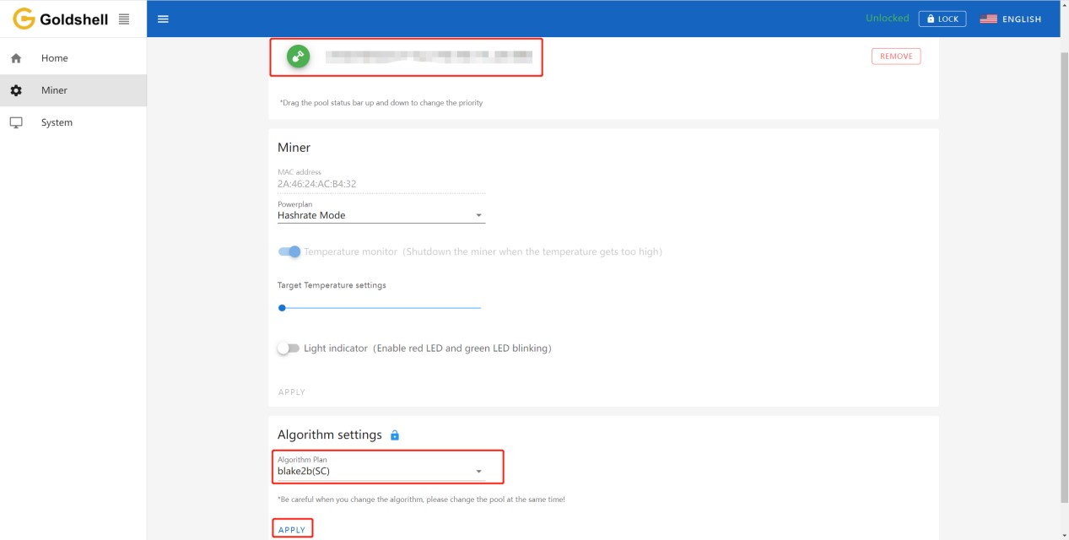Click the Goldshell logo icon

click(24, 19)
